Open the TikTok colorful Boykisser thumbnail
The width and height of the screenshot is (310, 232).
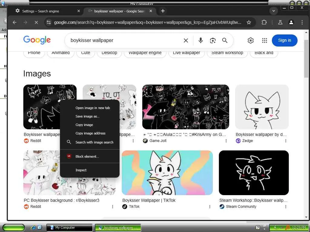167,172
